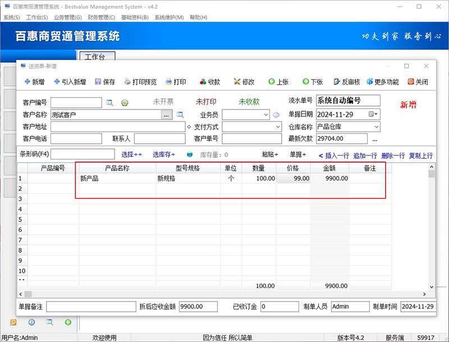Click the 新增 toolbar button
449x342 pixels.
click(35, 82)
